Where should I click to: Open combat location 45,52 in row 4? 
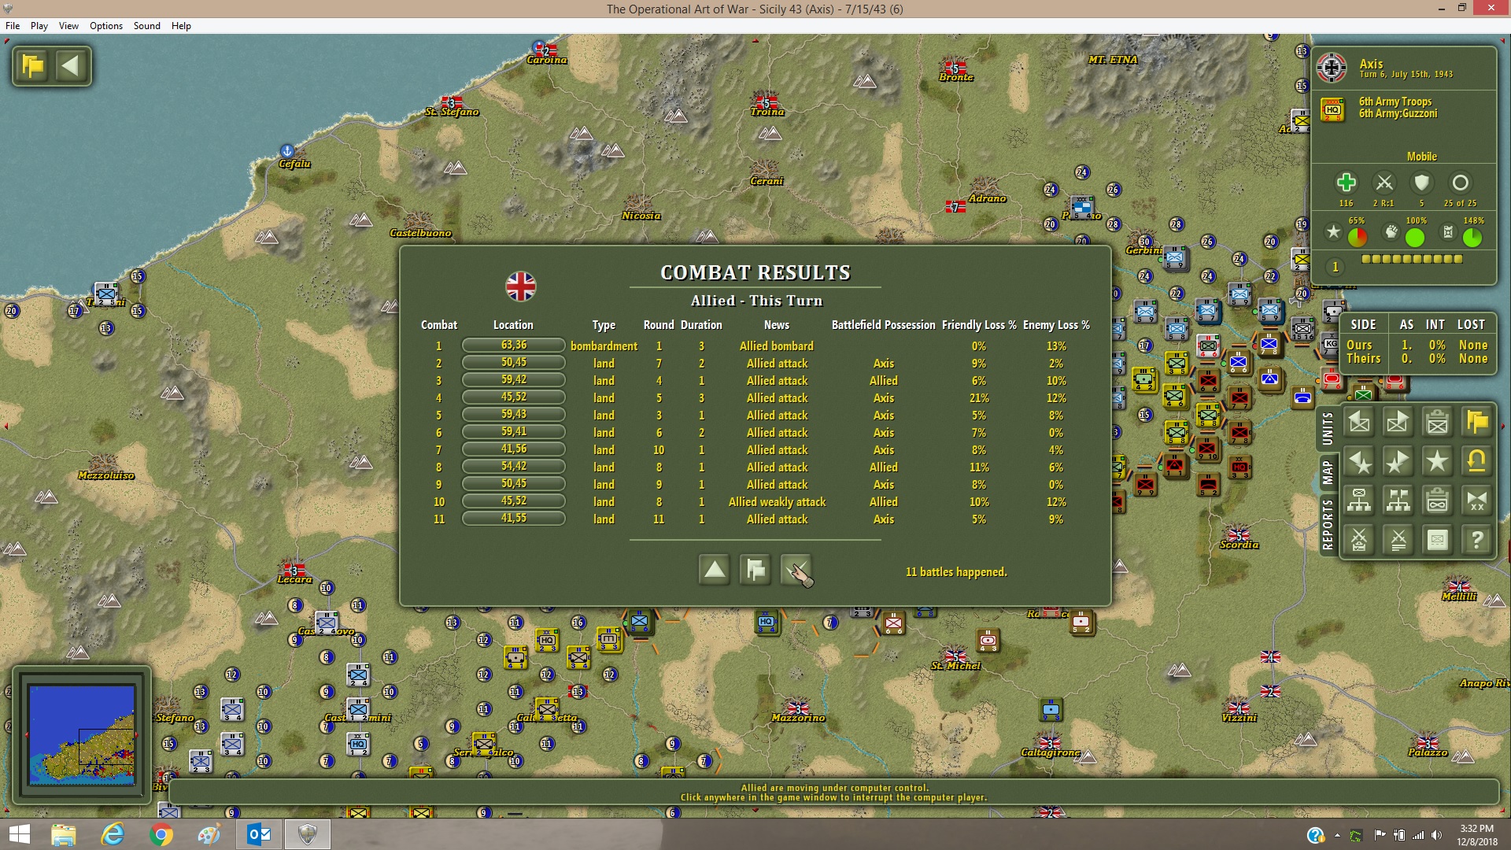[x=513, y=397]
